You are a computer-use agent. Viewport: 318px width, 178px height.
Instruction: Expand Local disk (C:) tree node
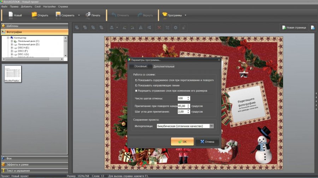tap(12, 41)
